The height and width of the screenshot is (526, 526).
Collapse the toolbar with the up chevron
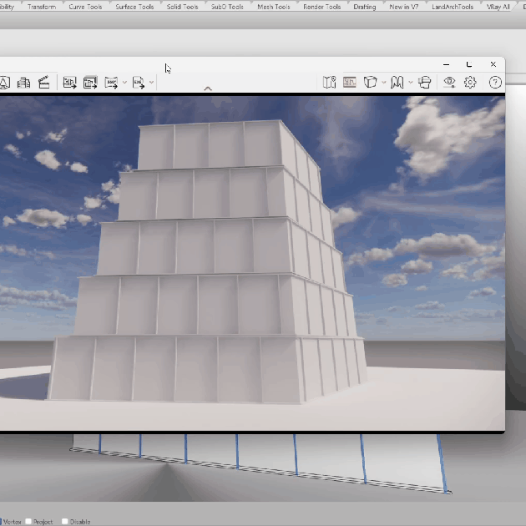pos(208,89)
